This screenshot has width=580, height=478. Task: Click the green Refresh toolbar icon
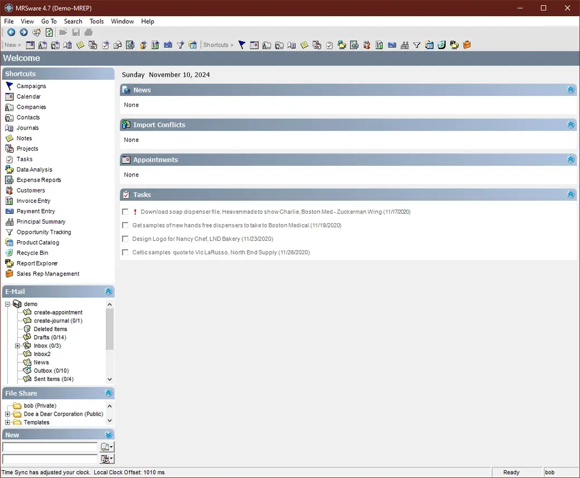coord(50,33)
